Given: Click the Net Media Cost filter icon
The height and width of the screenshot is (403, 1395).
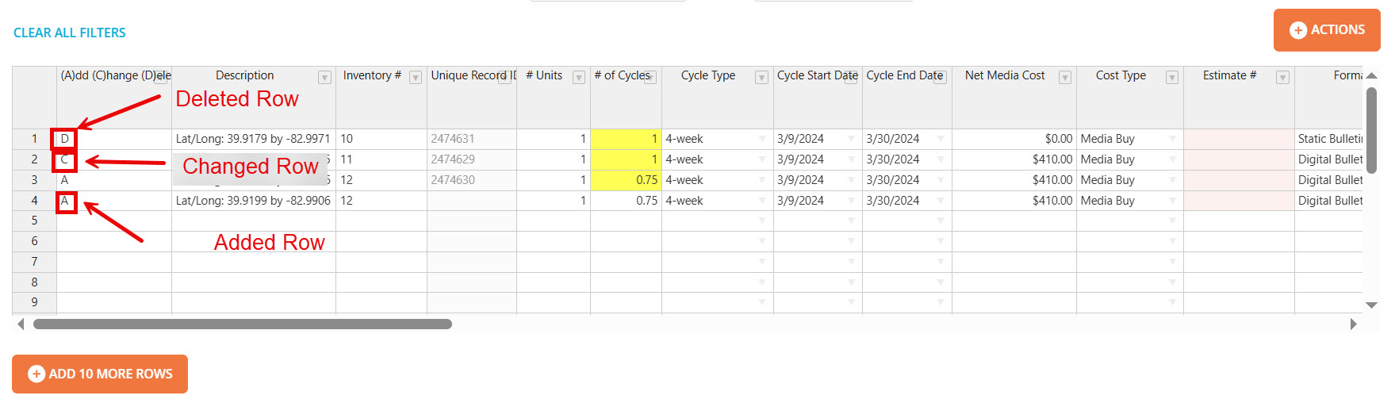Looking at the screenshot, I should [x=1065, y=78].
